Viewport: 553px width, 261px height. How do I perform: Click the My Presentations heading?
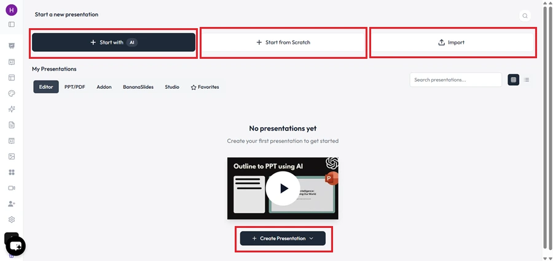[x=54, y=69]
